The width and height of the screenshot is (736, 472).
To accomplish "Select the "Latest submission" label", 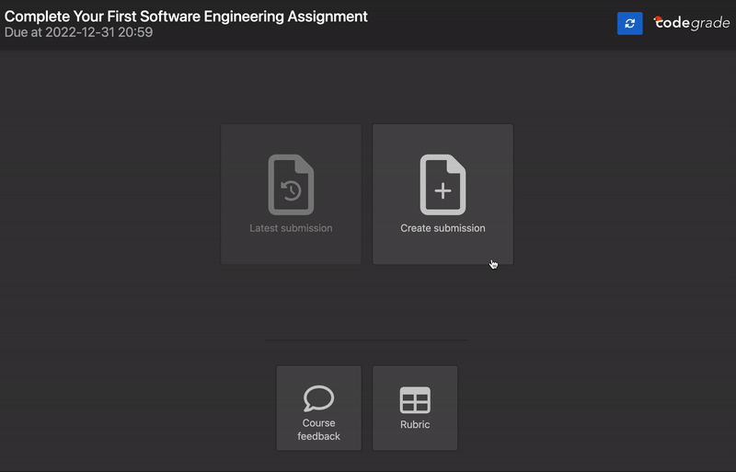I will pyautogui.click(x=291, y=228).
